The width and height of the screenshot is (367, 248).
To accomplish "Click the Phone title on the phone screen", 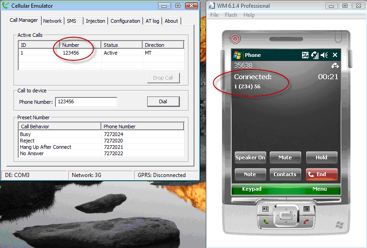I will pos(253,55).
